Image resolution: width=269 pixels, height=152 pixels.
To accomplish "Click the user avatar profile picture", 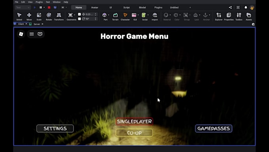I will click(x=252, y=8).
